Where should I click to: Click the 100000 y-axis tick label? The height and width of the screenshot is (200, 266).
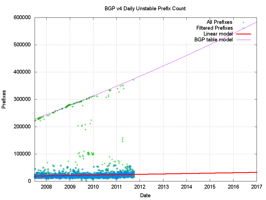(23, 154)
